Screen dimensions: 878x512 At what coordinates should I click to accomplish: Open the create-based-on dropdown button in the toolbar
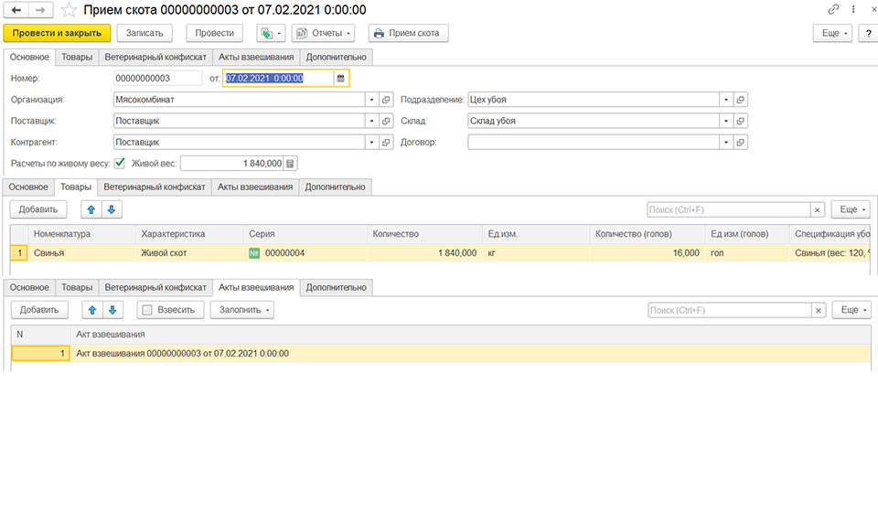(271, 33)
